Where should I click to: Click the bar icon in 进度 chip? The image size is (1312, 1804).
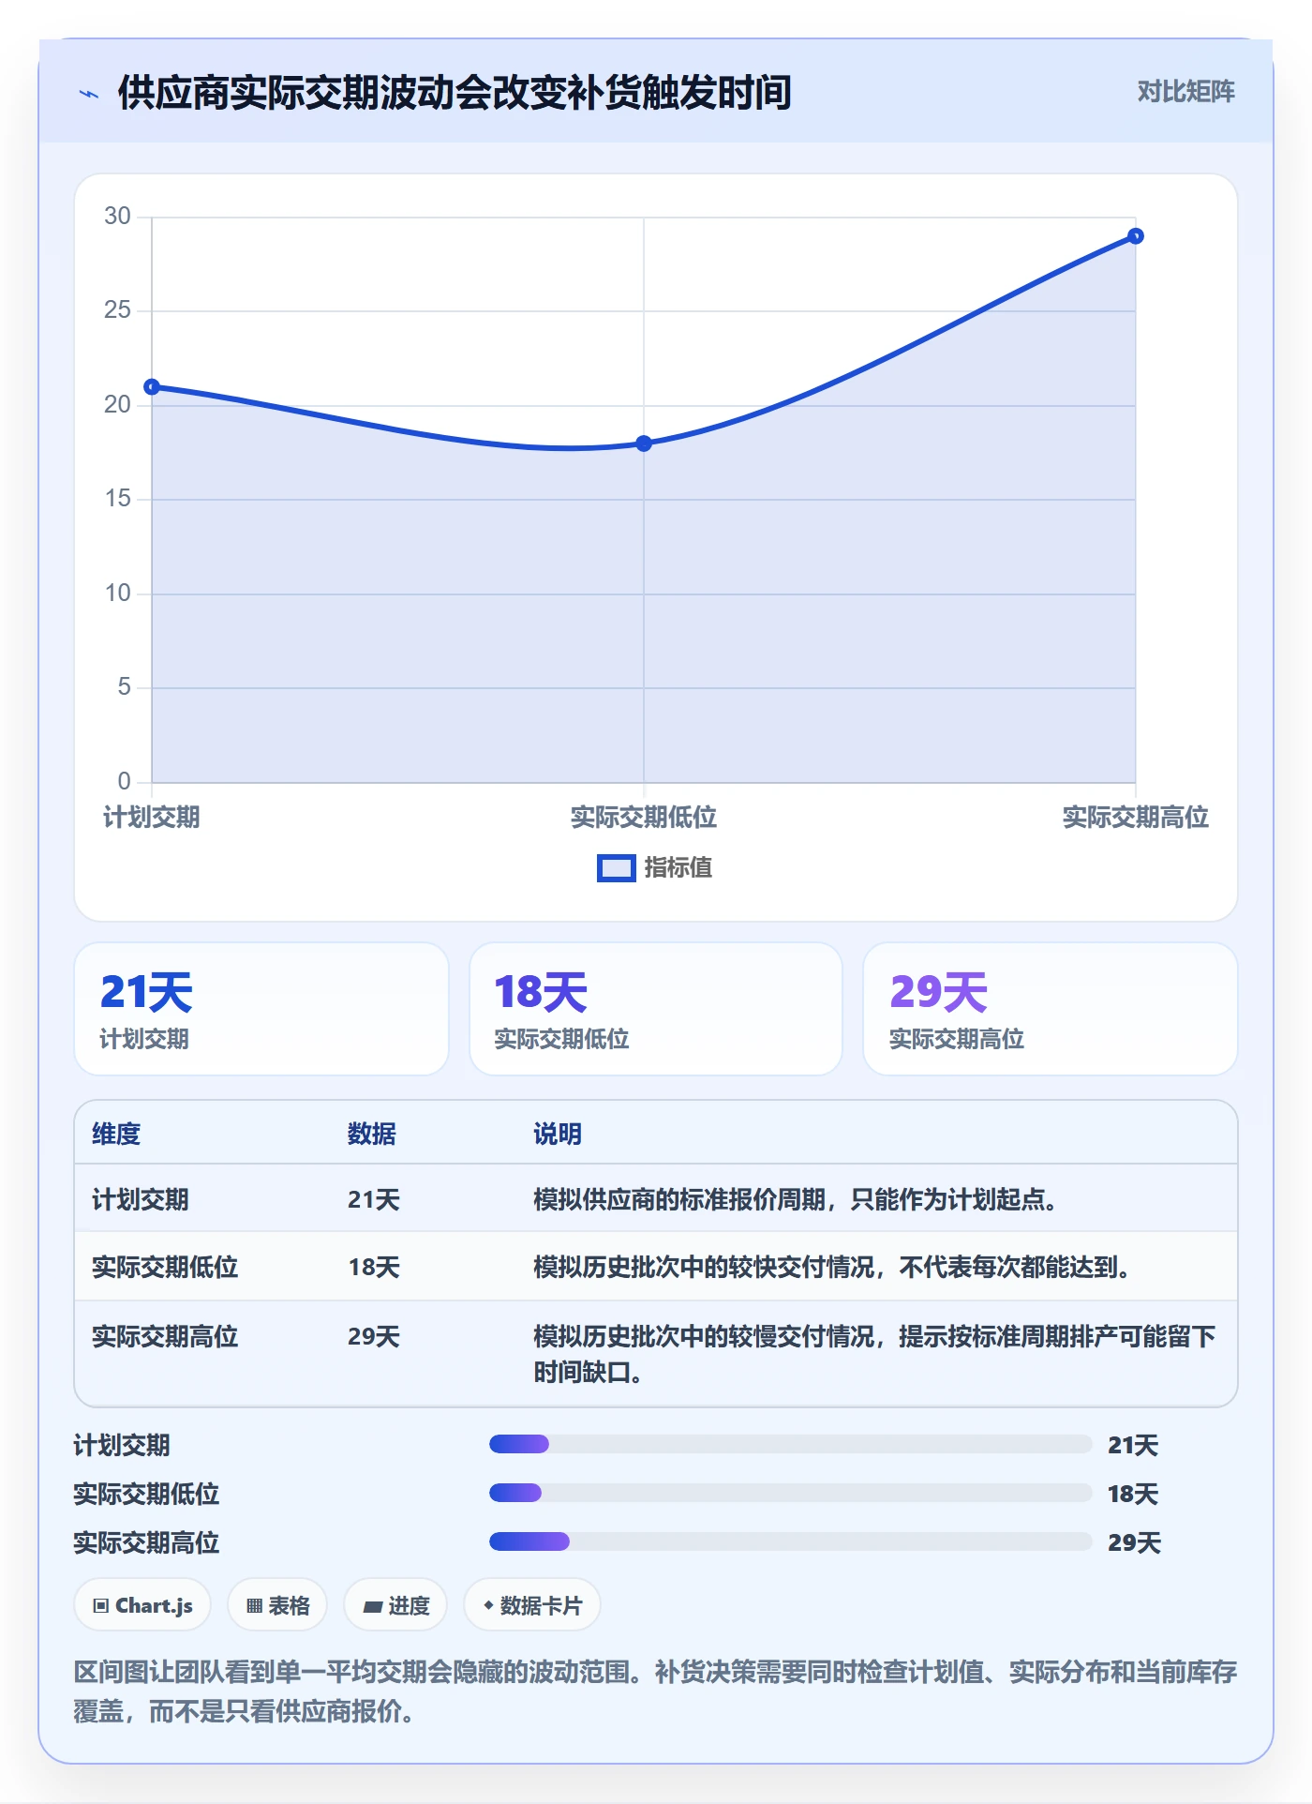[x=373, y=1606]
